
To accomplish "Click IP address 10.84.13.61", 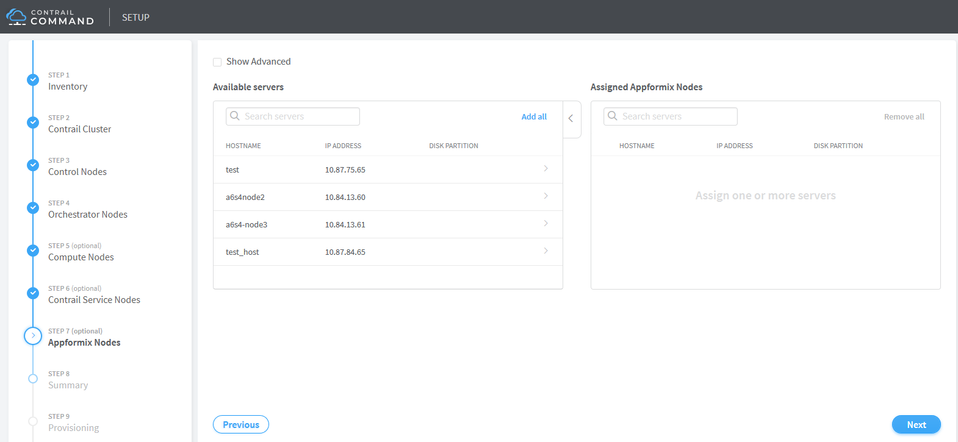I will [x=345, y=224].
